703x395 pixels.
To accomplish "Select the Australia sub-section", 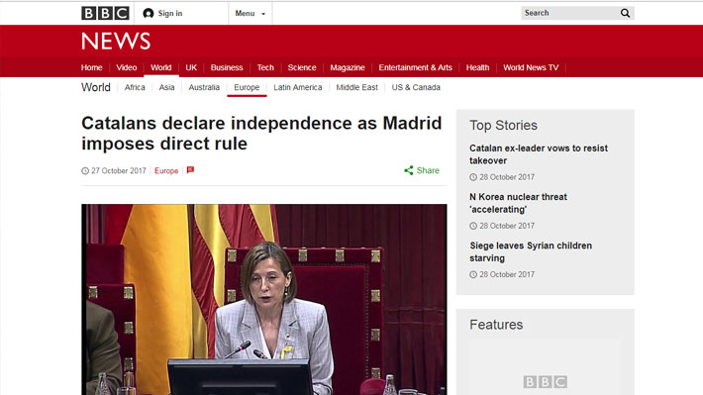I will click(x=204, y=87).
